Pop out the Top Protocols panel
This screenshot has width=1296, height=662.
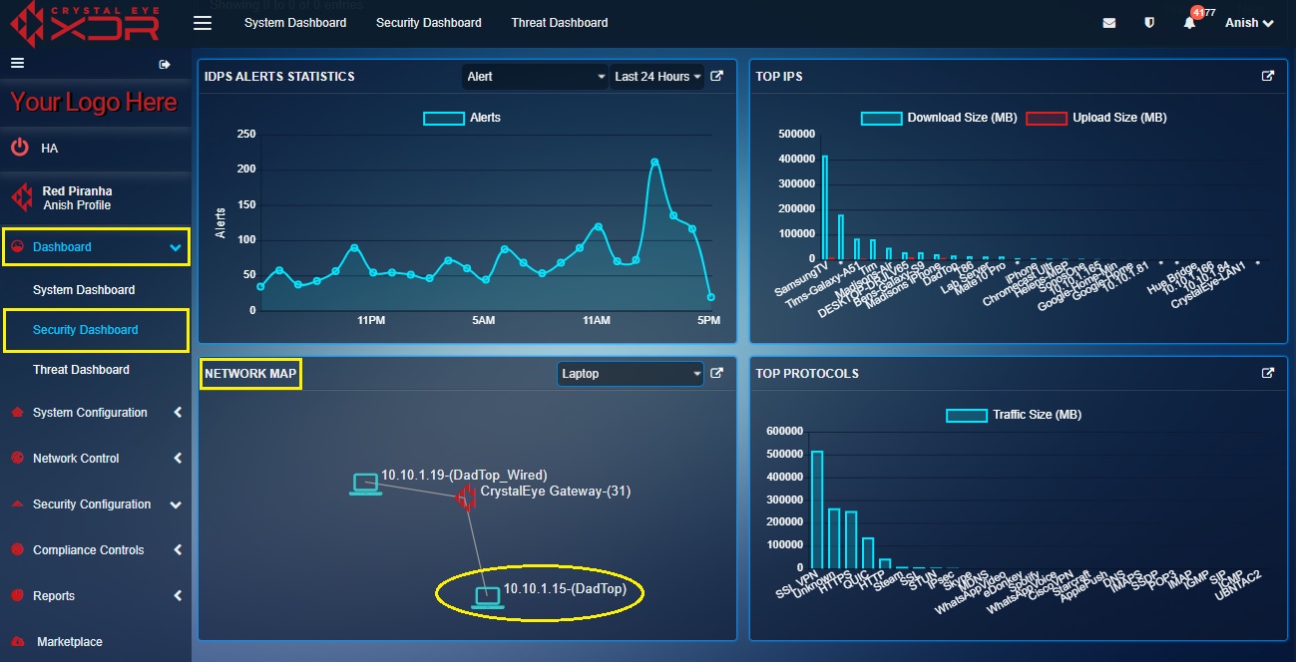[x=1268, y=373]
